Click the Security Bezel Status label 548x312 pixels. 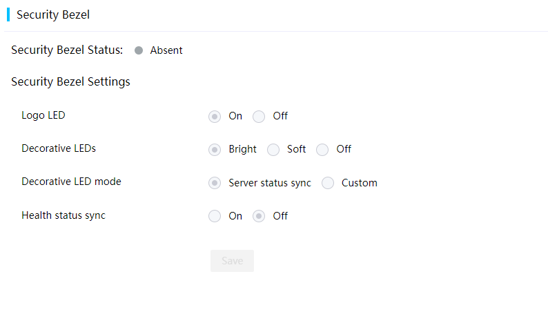67,50
